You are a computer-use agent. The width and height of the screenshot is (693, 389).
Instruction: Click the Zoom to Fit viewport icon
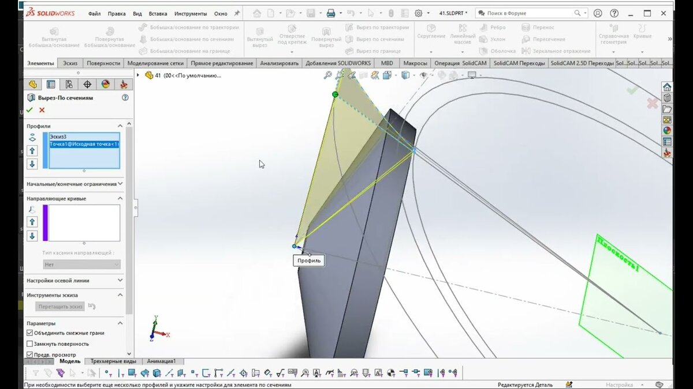[328, 75]
